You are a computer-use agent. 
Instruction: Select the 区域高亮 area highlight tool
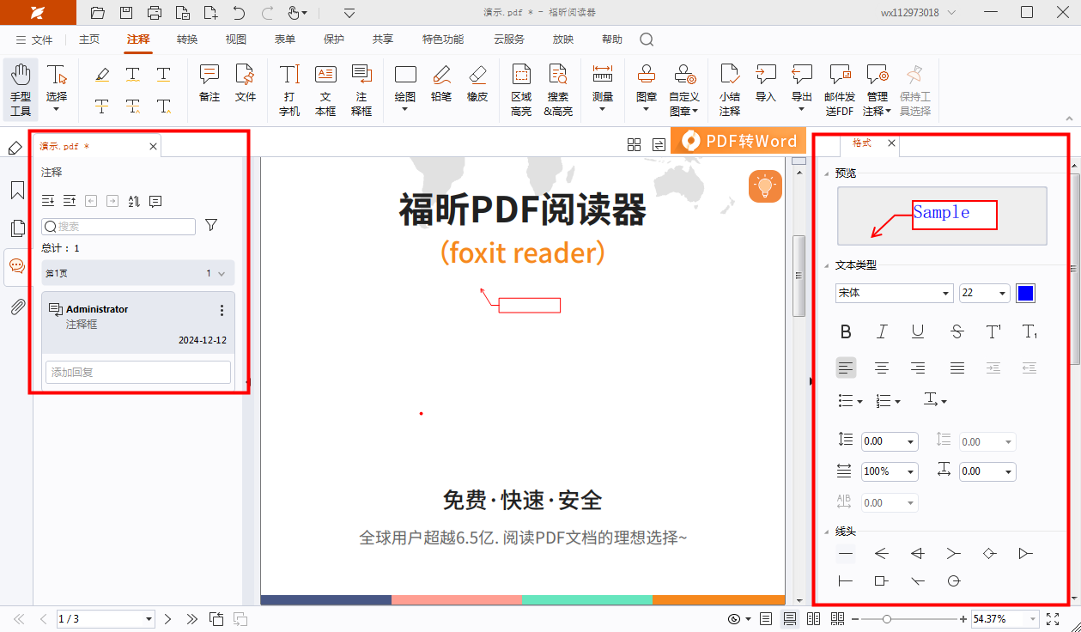click(521, 88)
